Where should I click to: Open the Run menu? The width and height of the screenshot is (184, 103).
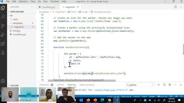click(45, 1)
